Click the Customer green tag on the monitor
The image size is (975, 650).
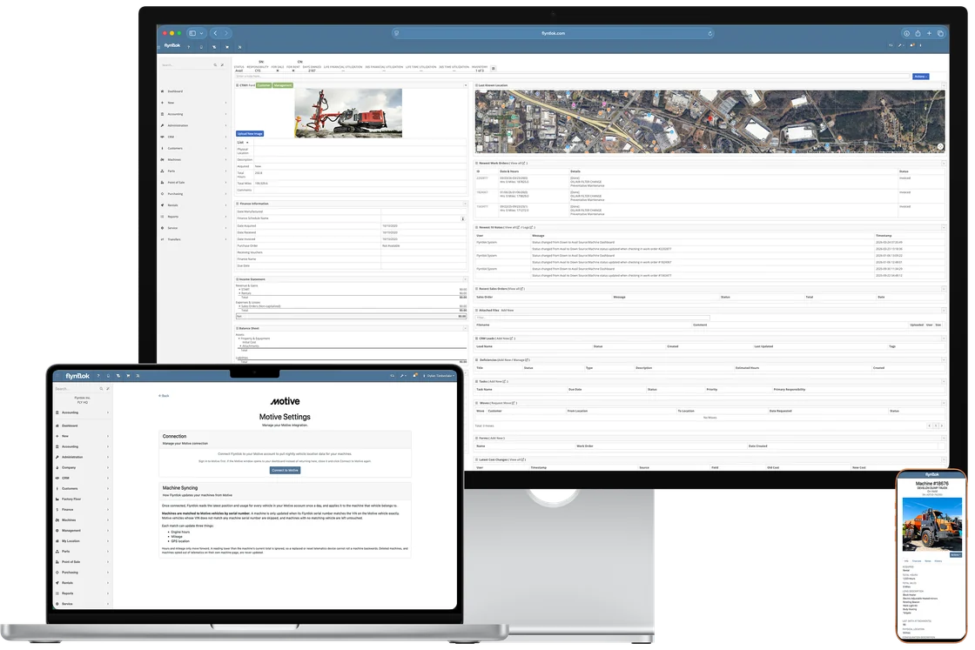pos(264,85)
